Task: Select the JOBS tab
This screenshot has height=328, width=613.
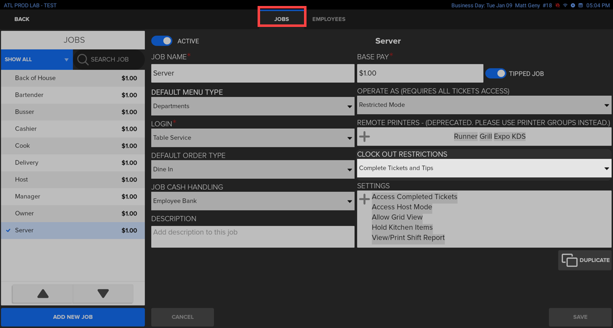Action: pyautogui.click(x=282, y=19)
